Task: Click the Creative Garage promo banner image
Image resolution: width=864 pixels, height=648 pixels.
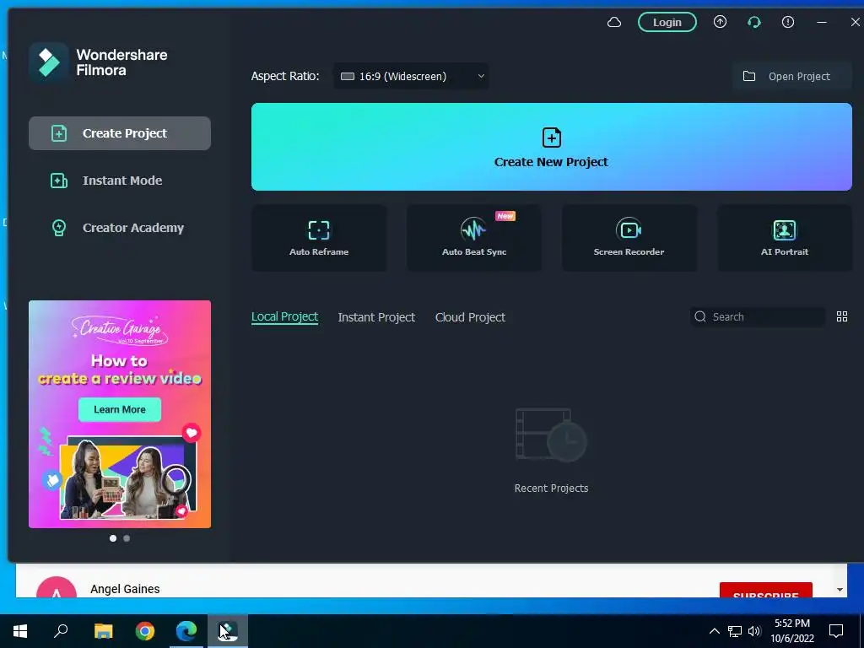Action: (x=120, y=413)
